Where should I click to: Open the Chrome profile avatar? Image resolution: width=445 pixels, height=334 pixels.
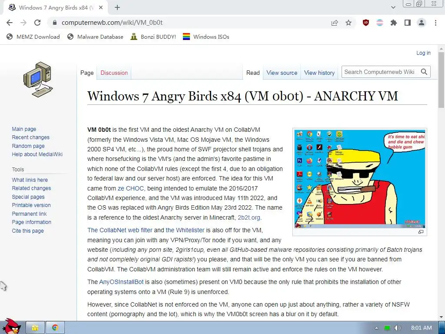[422, 23]
